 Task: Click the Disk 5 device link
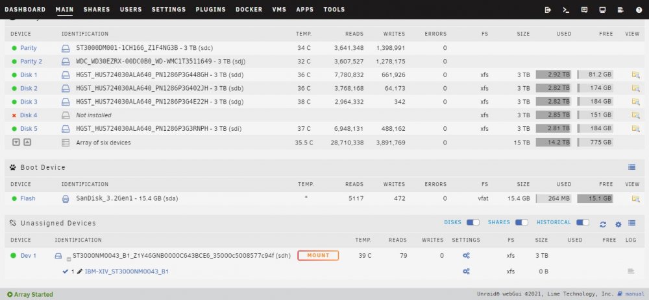[29, 129]
